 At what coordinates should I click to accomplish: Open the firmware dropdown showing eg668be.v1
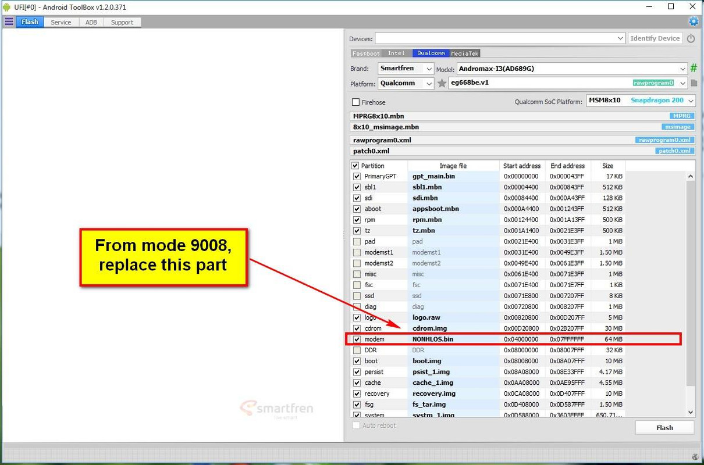[568, 83]
